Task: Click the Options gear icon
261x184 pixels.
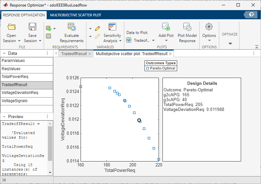Action: point(209,27)
